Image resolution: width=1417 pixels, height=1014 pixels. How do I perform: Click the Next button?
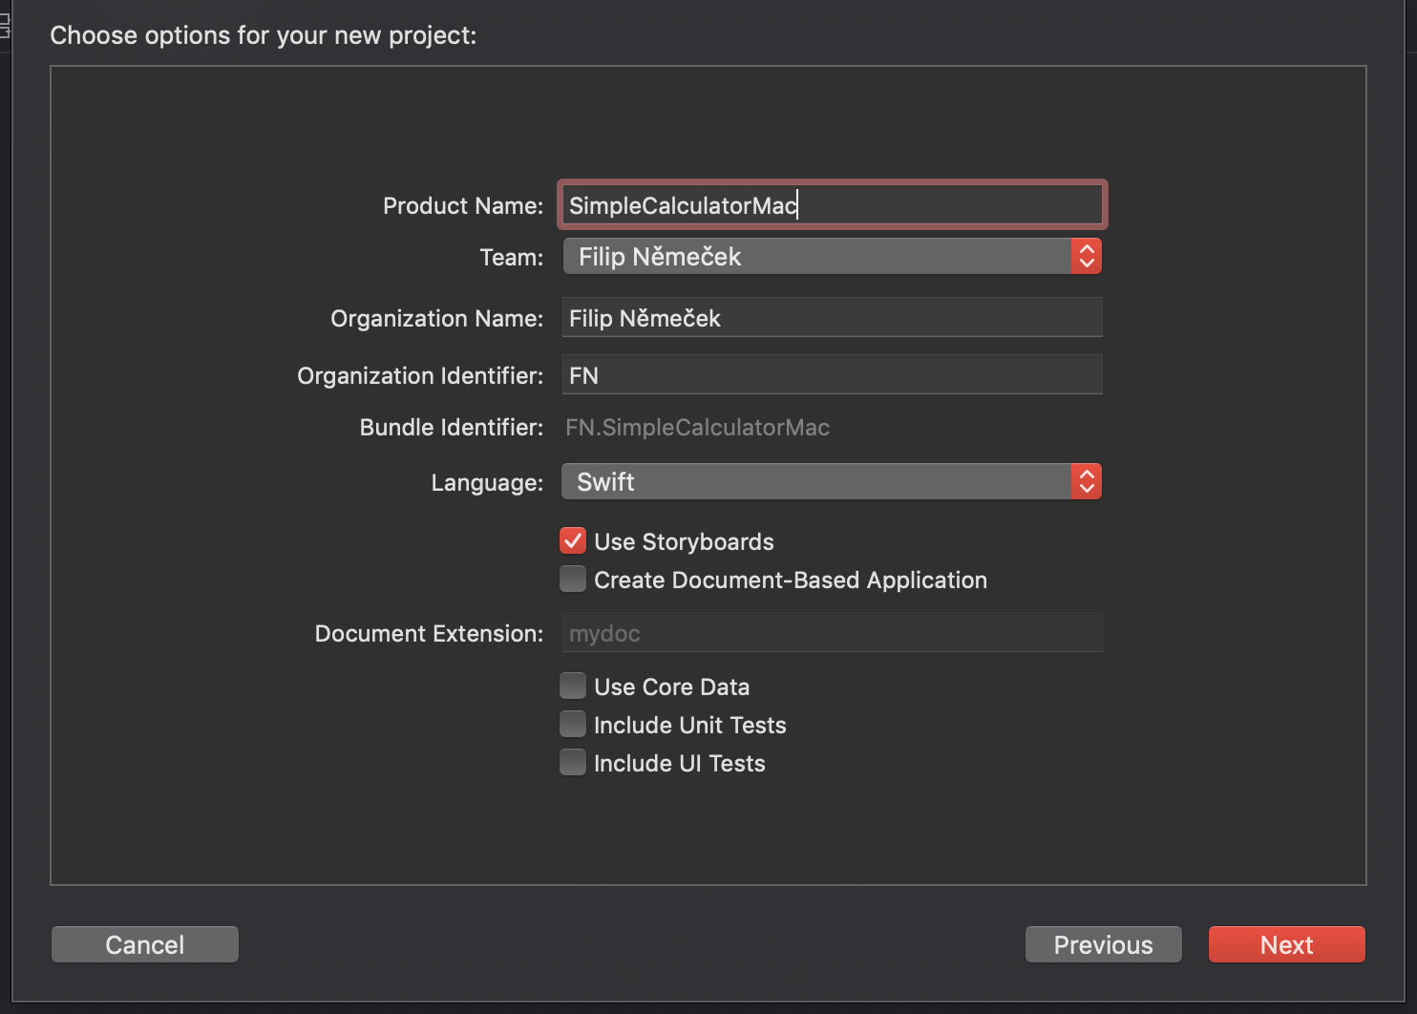pos(1286,944)
